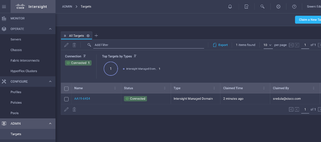Sort by Claimed By column

pyautogui.click(x=313, y=88)
